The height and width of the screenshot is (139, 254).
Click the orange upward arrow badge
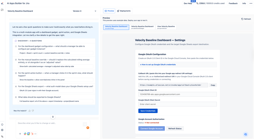(88, 128)
